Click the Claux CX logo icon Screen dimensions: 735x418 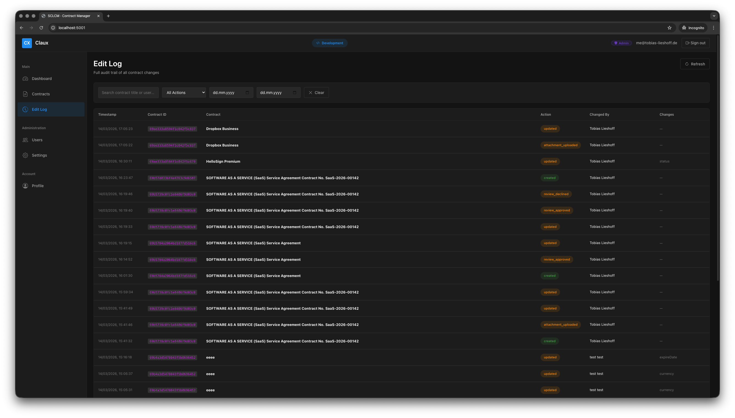click(x=27, y=43)
